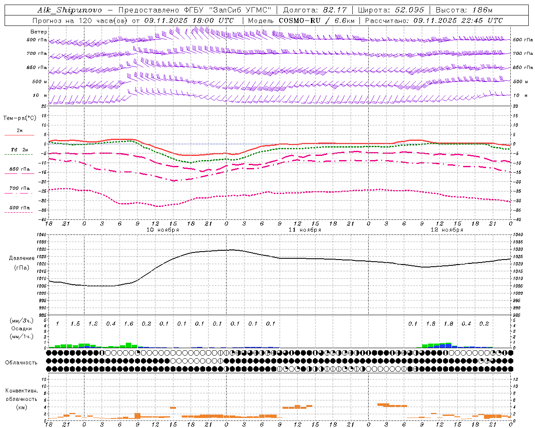Click the "Облачность" cloud cover label
The height and width of the screenshot is (428, 535).
pos(21,363)
